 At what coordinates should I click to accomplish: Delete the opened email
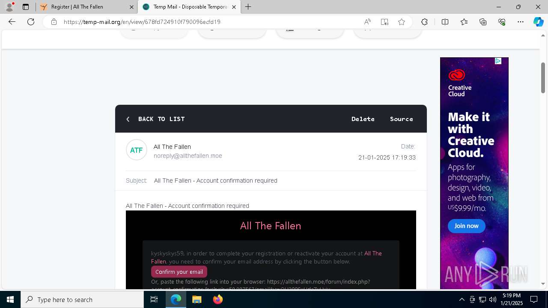pyautogui.click(x=363, y=119)
